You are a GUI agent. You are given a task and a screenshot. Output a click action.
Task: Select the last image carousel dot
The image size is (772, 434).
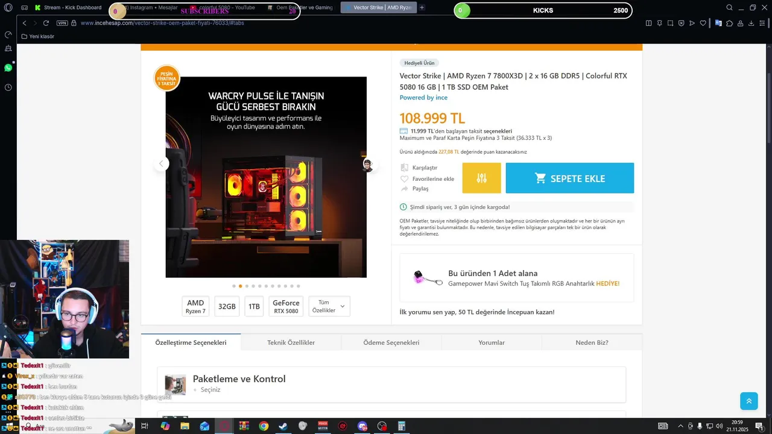[x=298, y=286]
